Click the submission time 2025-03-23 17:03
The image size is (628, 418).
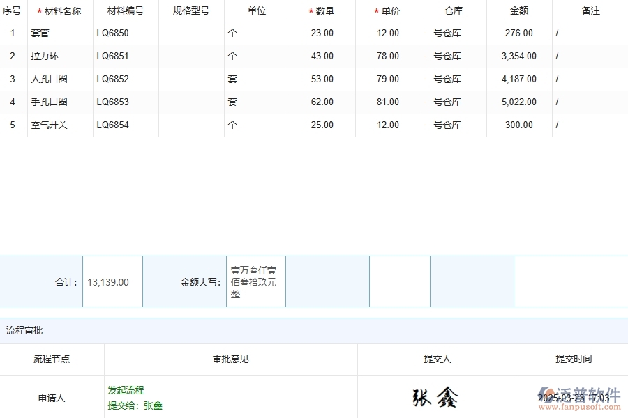coord(574,397)
